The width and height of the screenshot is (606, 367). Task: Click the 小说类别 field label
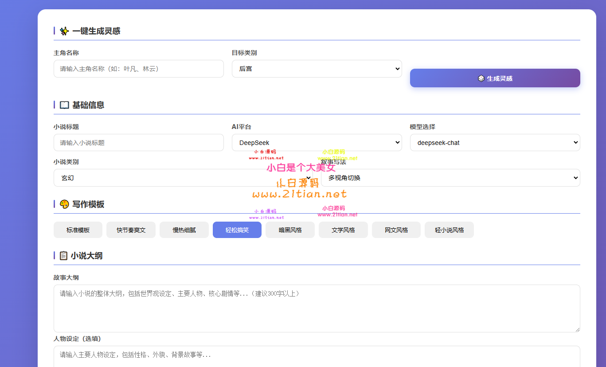pos(66,162)
